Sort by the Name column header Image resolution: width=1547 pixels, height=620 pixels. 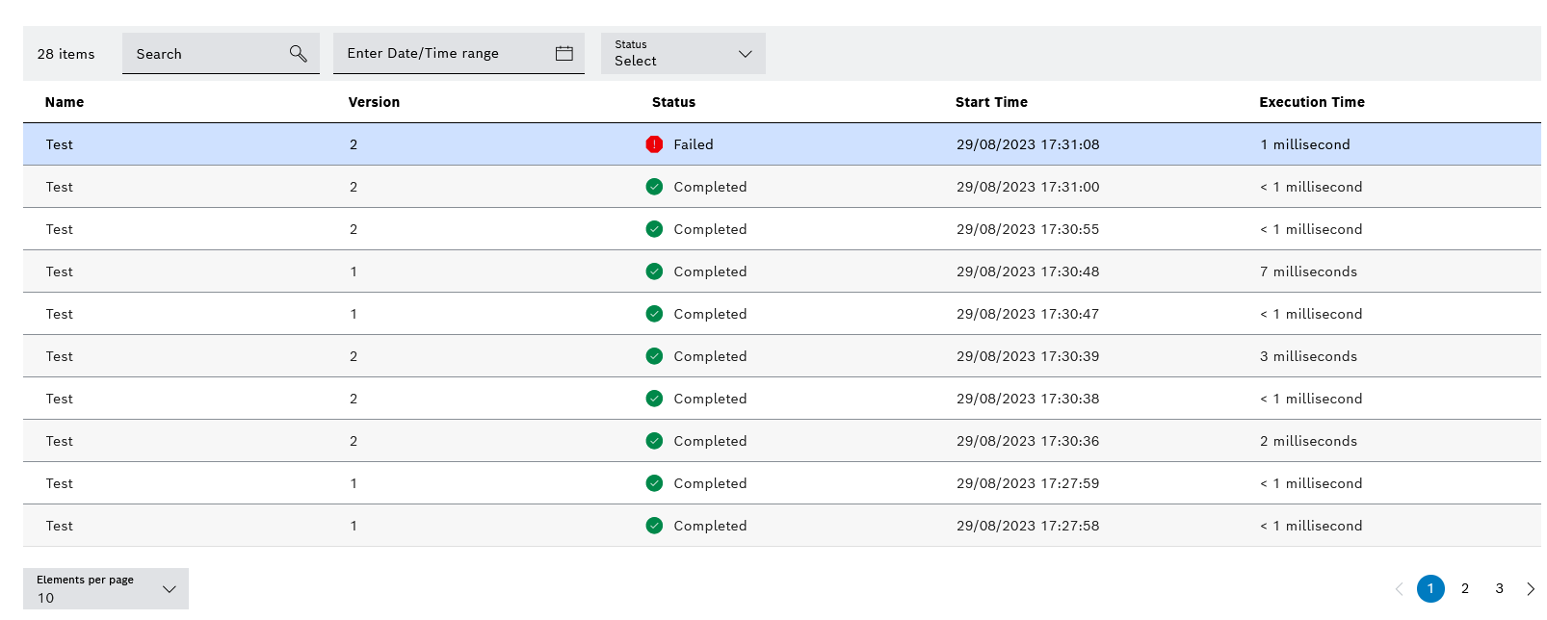click(x=65, y=102)
